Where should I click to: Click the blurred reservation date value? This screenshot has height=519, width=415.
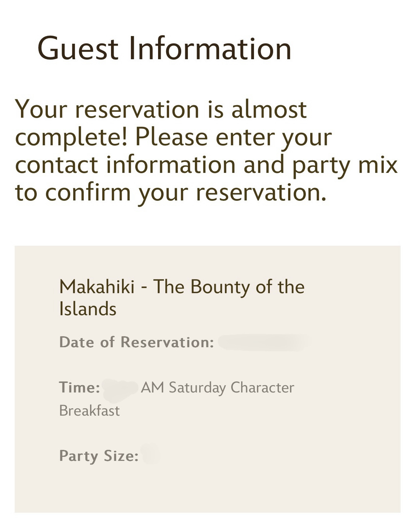tap(264, 342)
